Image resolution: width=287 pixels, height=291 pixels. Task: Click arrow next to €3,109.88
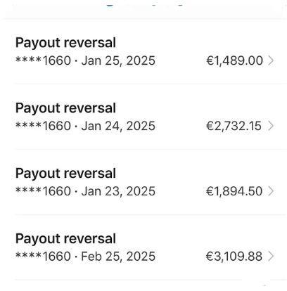(x=271, y=257)
